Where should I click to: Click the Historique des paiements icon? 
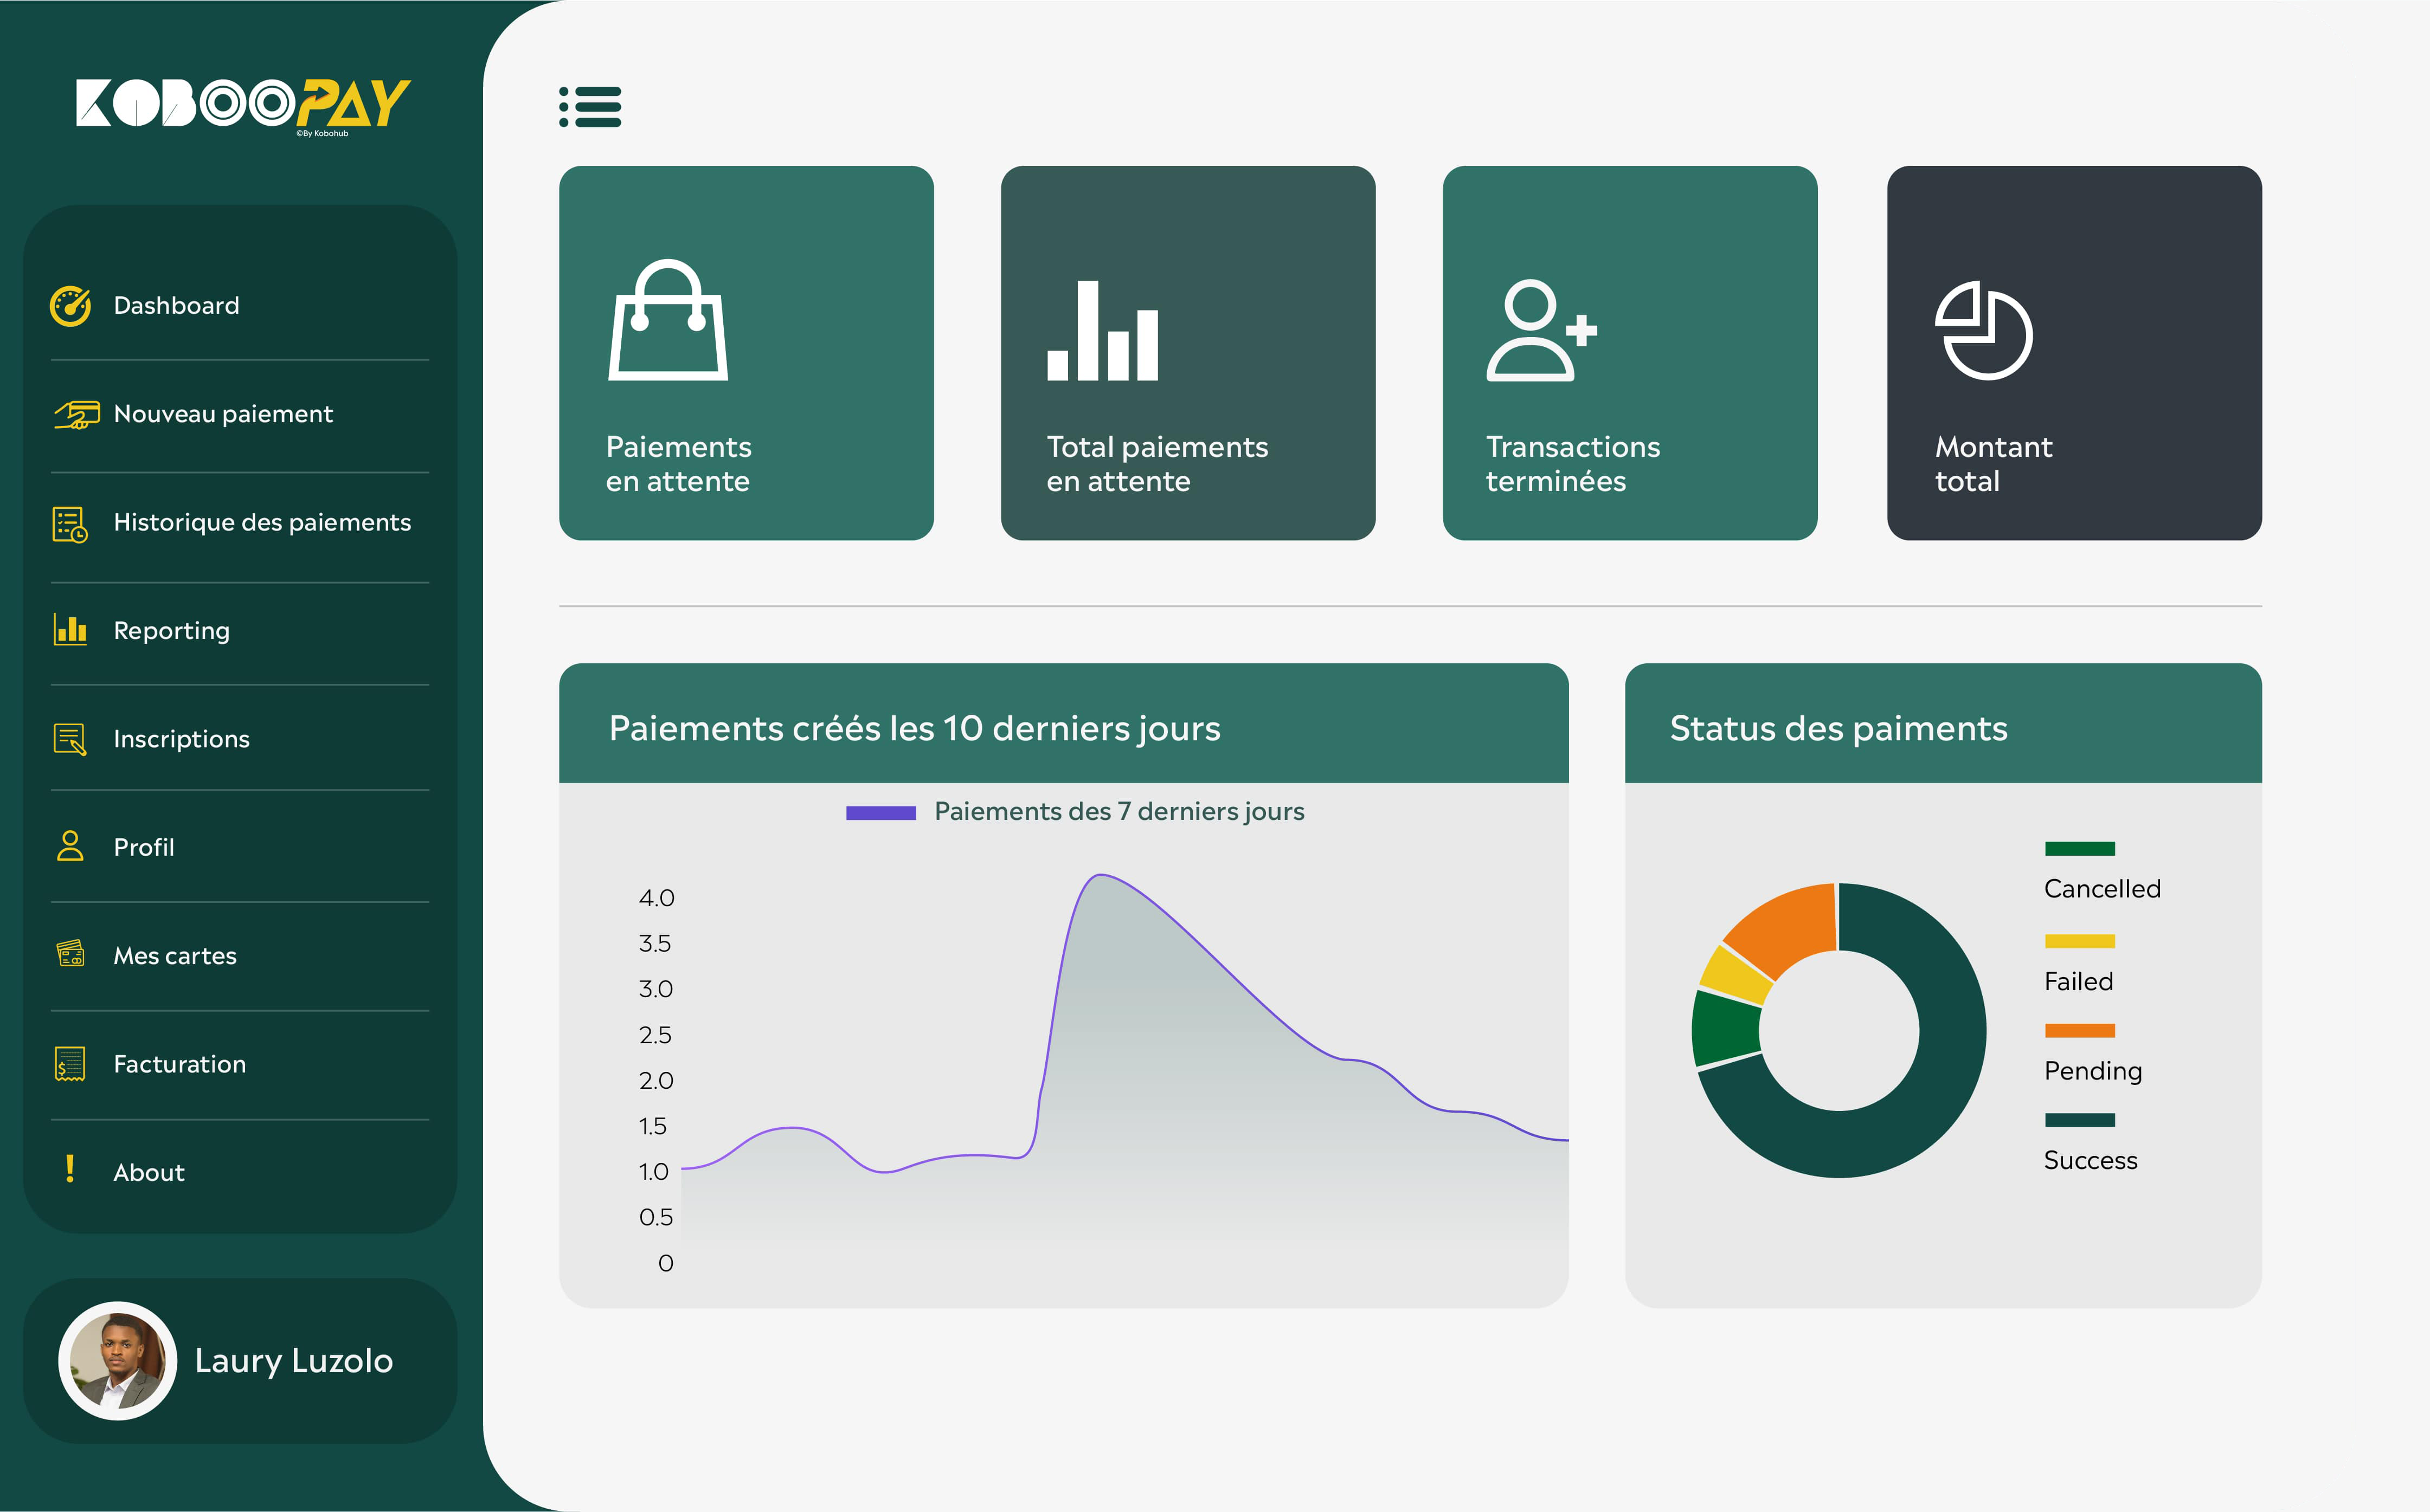pos(70,524)
